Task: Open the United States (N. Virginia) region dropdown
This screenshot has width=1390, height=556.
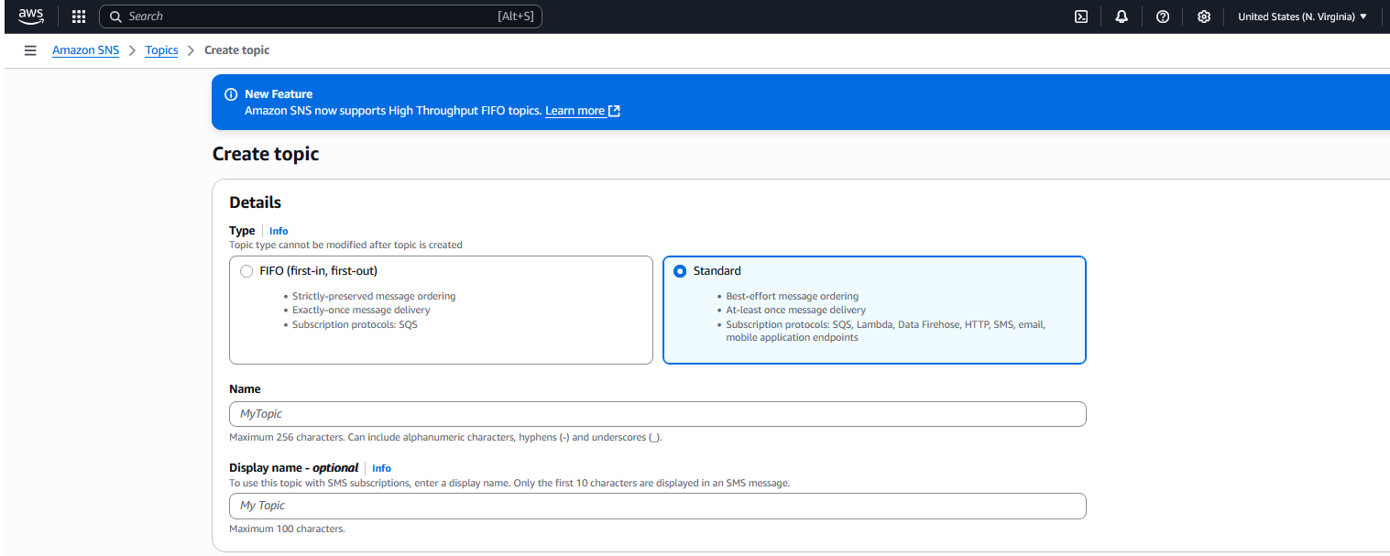Action: (x=1302, y=16)
